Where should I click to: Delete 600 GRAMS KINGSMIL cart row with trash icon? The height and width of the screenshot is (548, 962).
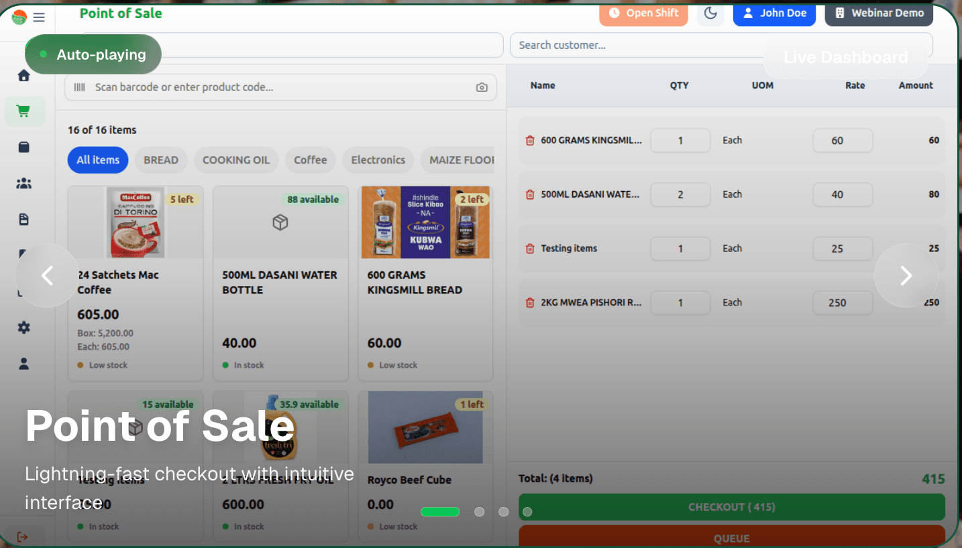click(x=530, y=141)
